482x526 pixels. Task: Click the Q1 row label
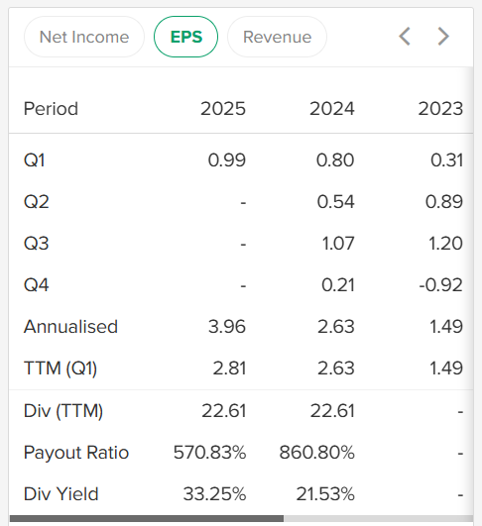point(35,160)
